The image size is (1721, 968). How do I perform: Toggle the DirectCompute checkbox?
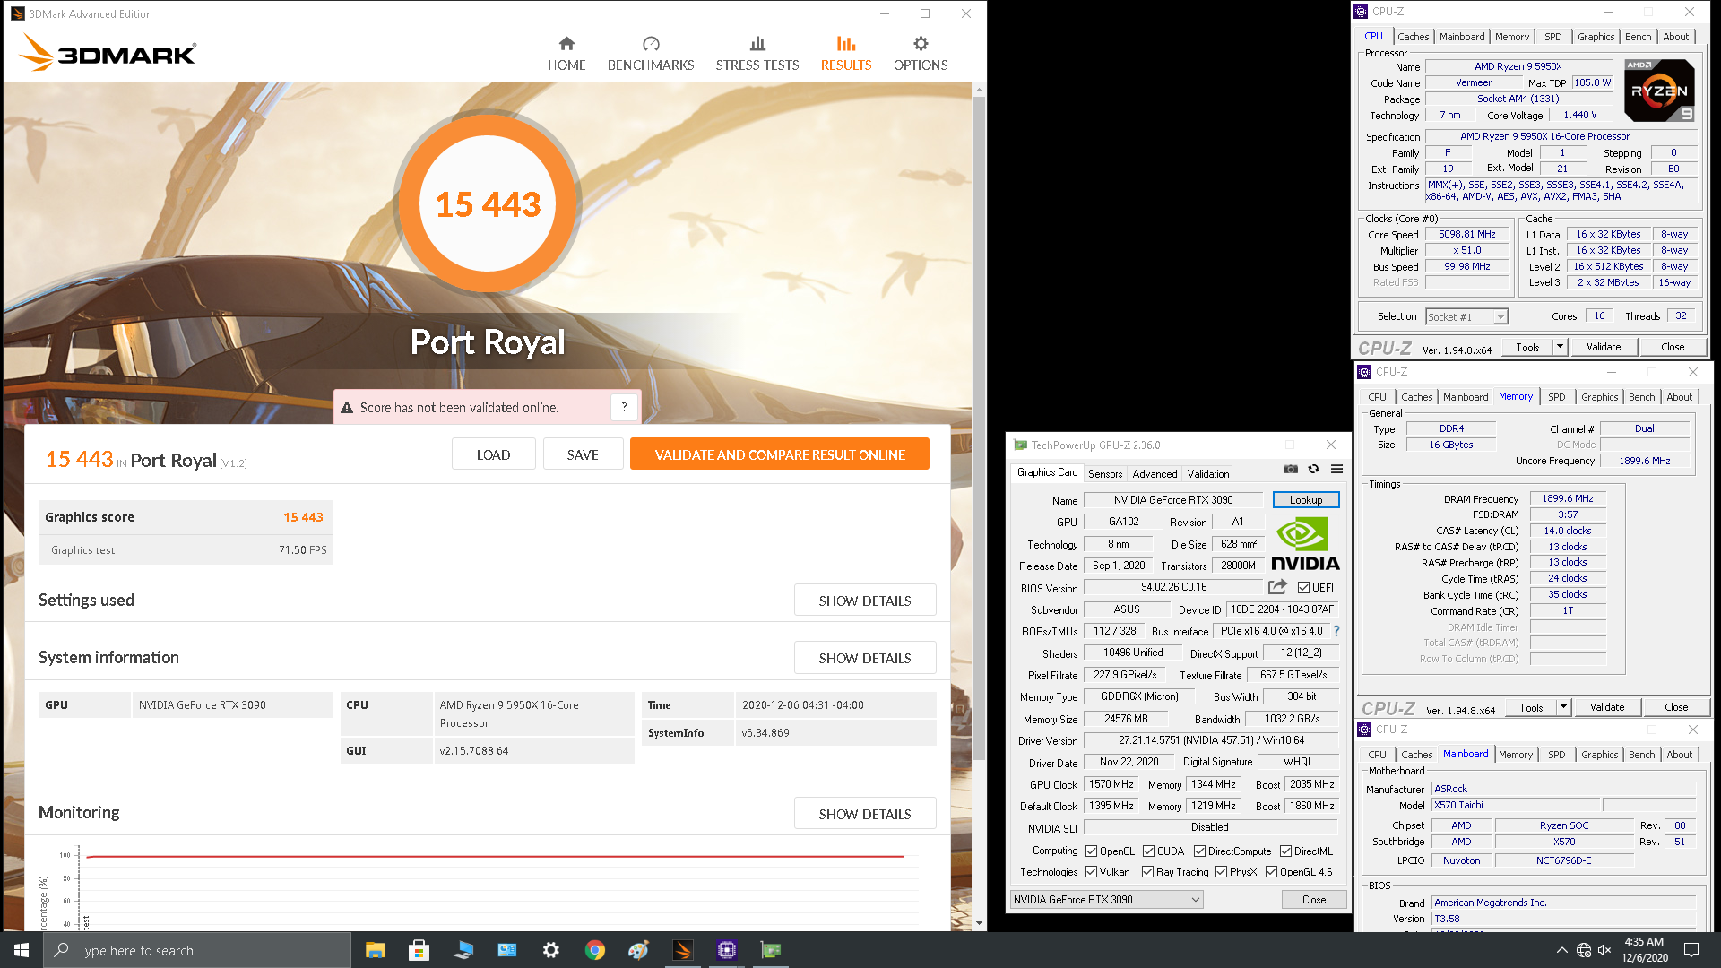1199,851
